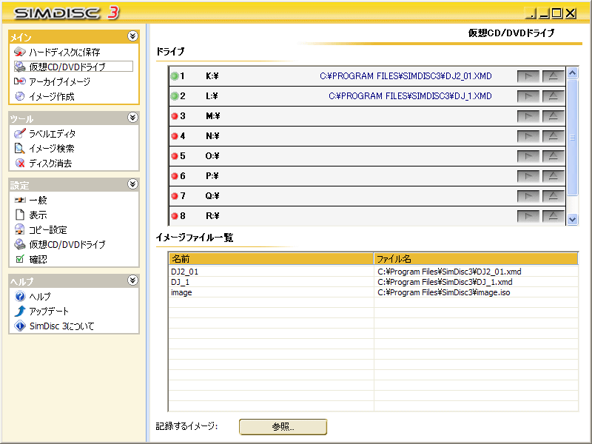Screen dimensions: 592x444
Task: Click the green status indicator of drive 2
Action: 174,96
